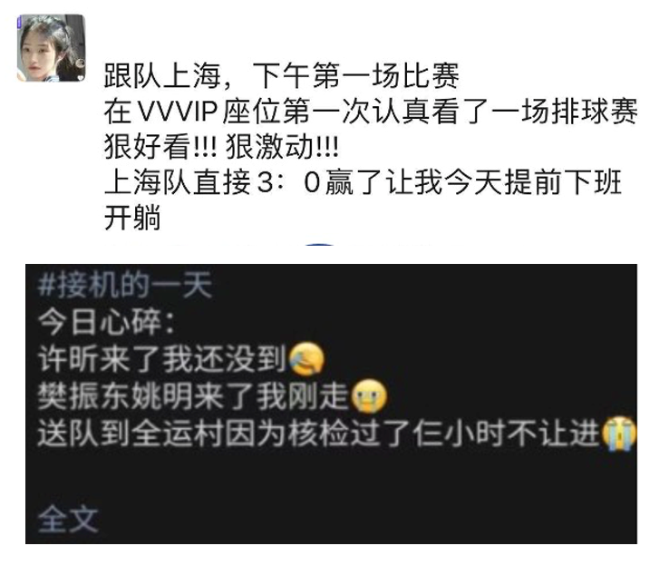Open the poster's profile avatar
The image size is (669, 575).
51,47
